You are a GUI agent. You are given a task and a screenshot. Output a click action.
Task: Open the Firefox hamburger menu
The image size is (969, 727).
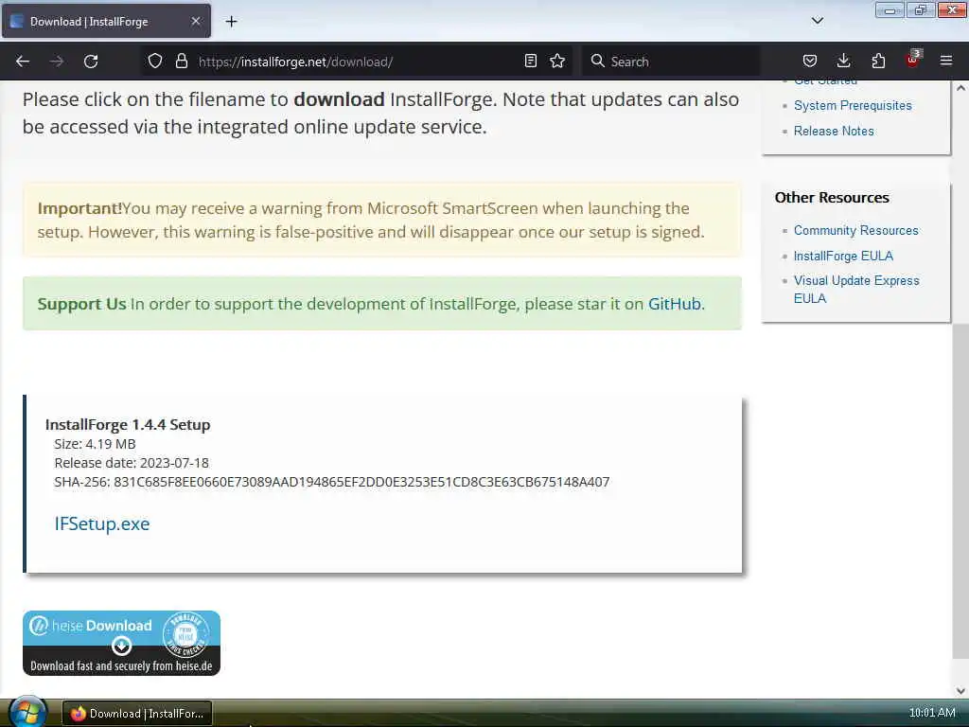click(946, 62)
